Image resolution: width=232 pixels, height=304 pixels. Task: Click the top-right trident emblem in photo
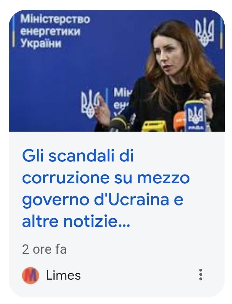204,32
